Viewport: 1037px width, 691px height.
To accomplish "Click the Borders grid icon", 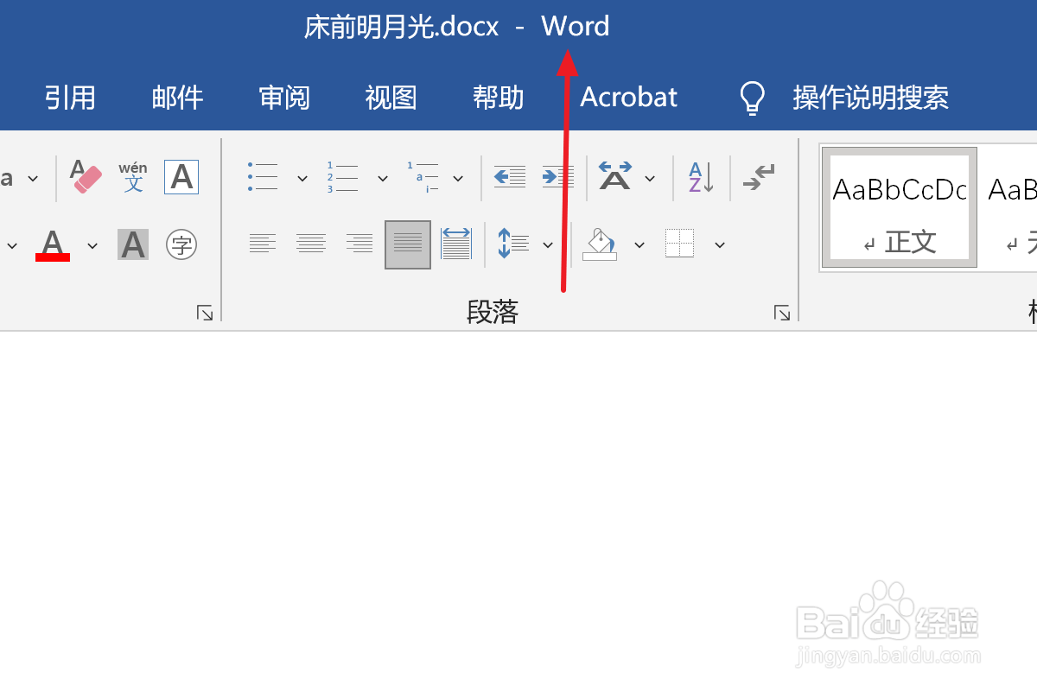I will [680, 244].
